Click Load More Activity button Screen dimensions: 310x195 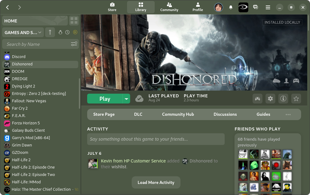click(x=156, y=182)
